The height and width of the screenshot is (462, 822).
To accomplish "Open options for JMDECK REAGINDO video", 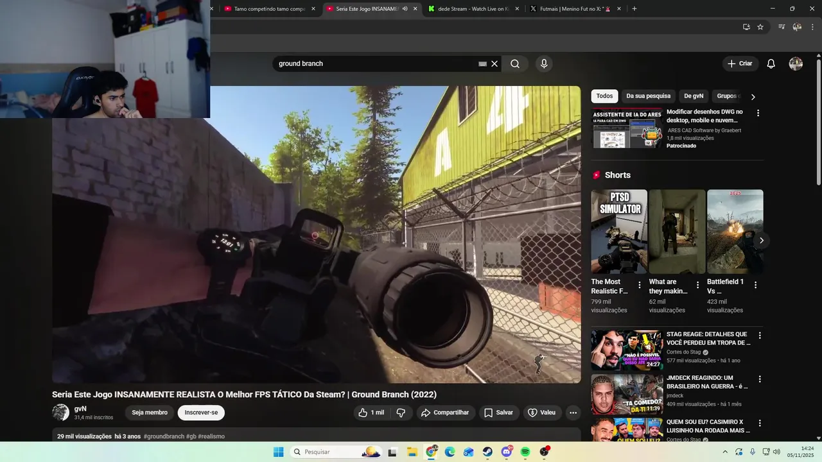I will (760, 379).
